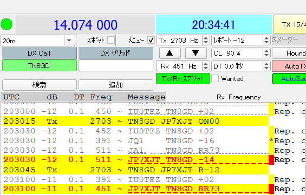Adjust the Rx 451 Hz spinner arrows
The height and width of the screenshot is (195, 306).
(x=206, y=66)
